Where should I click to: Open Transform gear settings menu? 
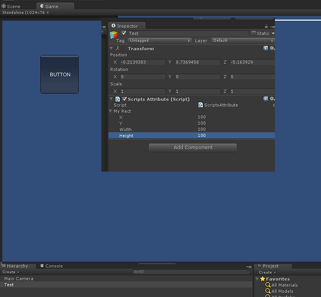272,48
